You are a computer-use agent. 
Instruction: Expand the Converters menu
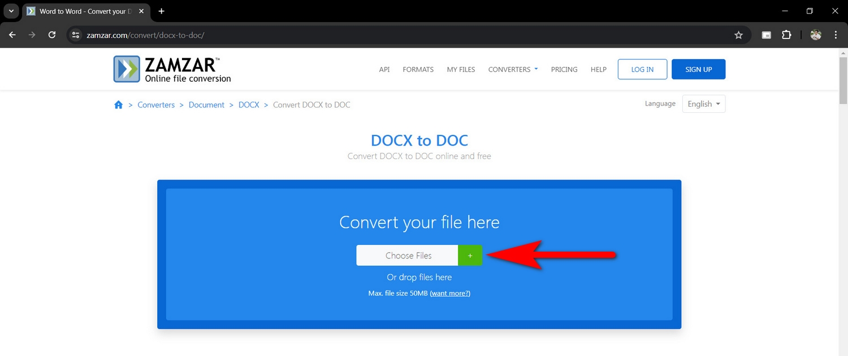(x=513, y=69)
